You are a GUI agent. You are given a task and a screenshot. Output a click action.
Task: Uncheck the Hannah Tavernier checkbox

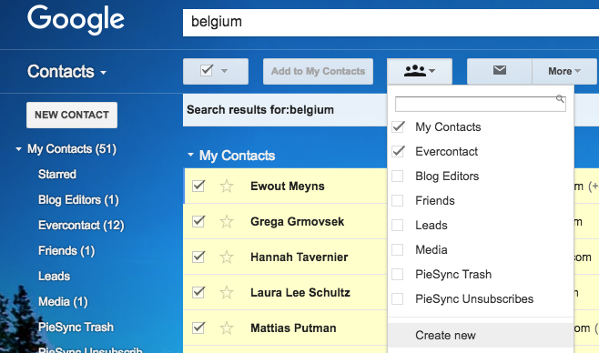click(198, 257)
